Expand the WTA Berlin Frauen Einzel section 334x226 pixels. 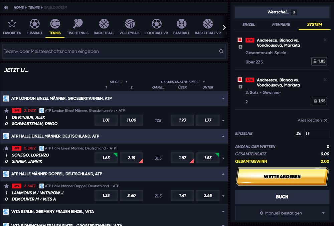tap(223, 212)
